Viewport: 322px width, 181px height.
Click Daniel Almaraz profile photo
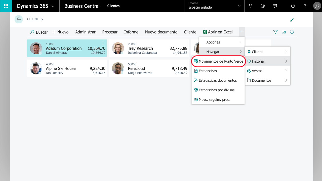pyautogui.click(x=36, y=48)
